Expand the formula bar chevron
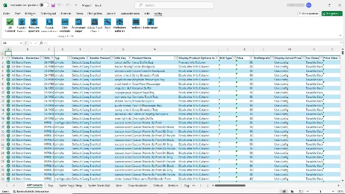The height and width of the screenshot is (194, 345). (x=341, y=43)
